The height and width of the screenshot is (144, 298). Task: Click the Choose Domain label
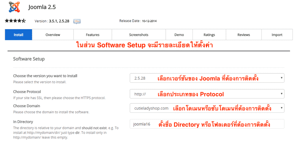pyautogui.click(x=27, y=106)
